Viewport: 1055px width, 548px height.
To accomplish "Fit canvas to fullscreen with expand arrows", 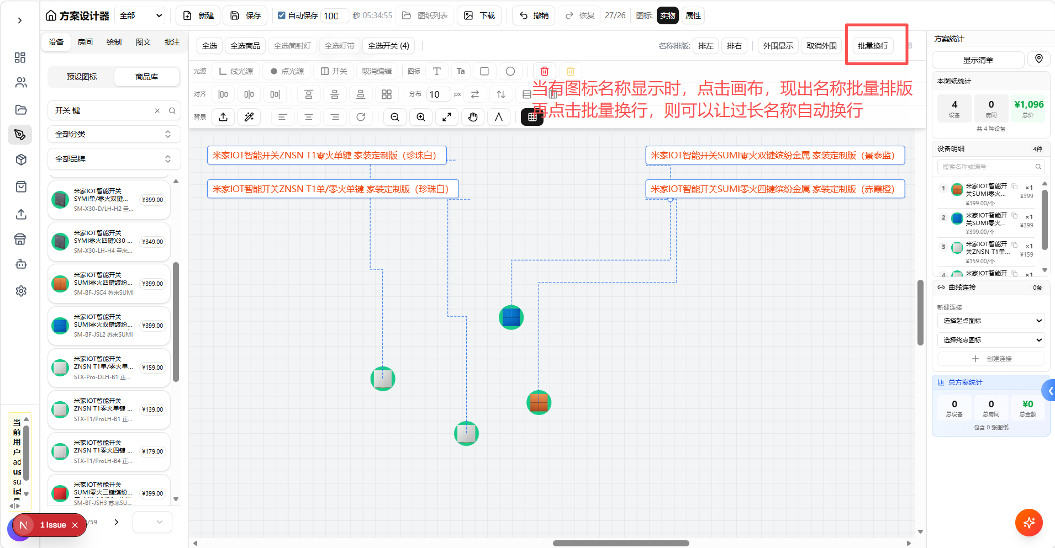I will 447,117.
